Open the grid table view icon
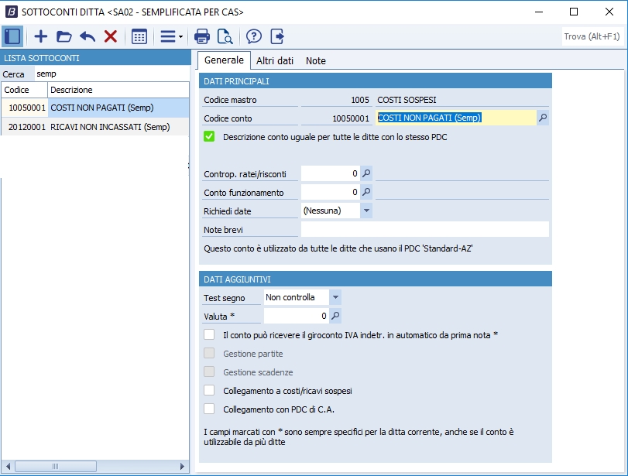 click(x=139, y=36)
